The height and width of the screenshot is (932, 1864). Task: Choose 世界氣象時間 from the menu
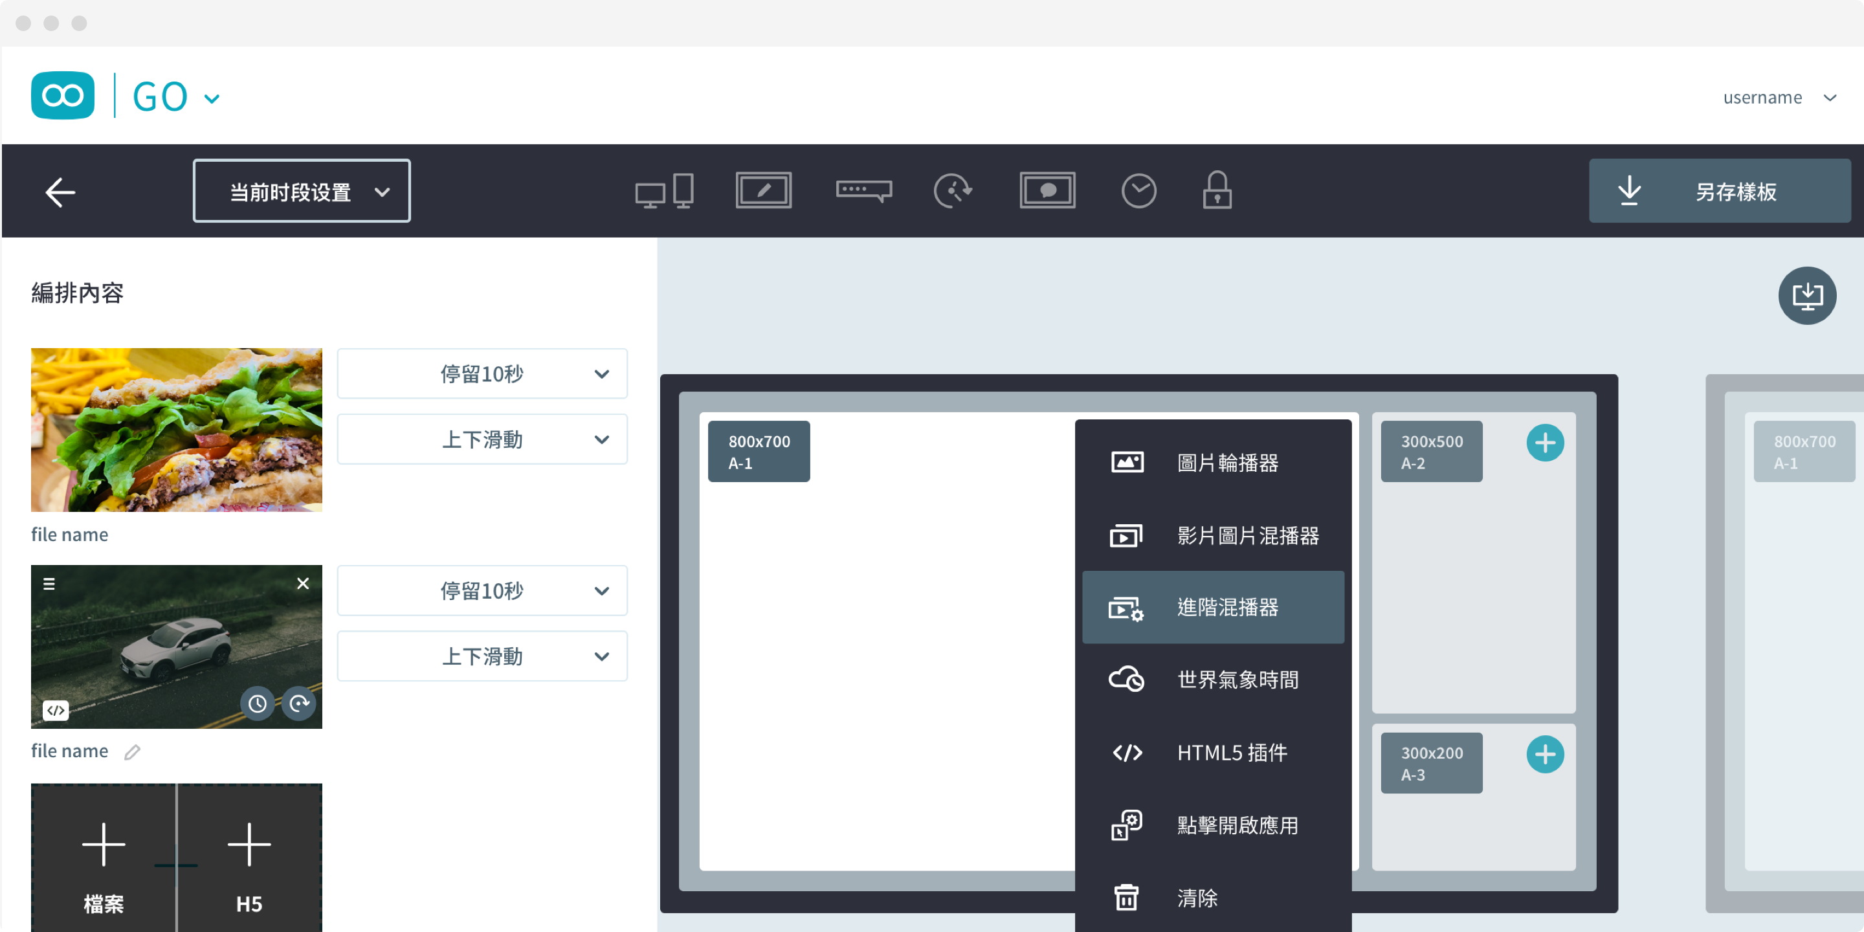click(1213, 680)
